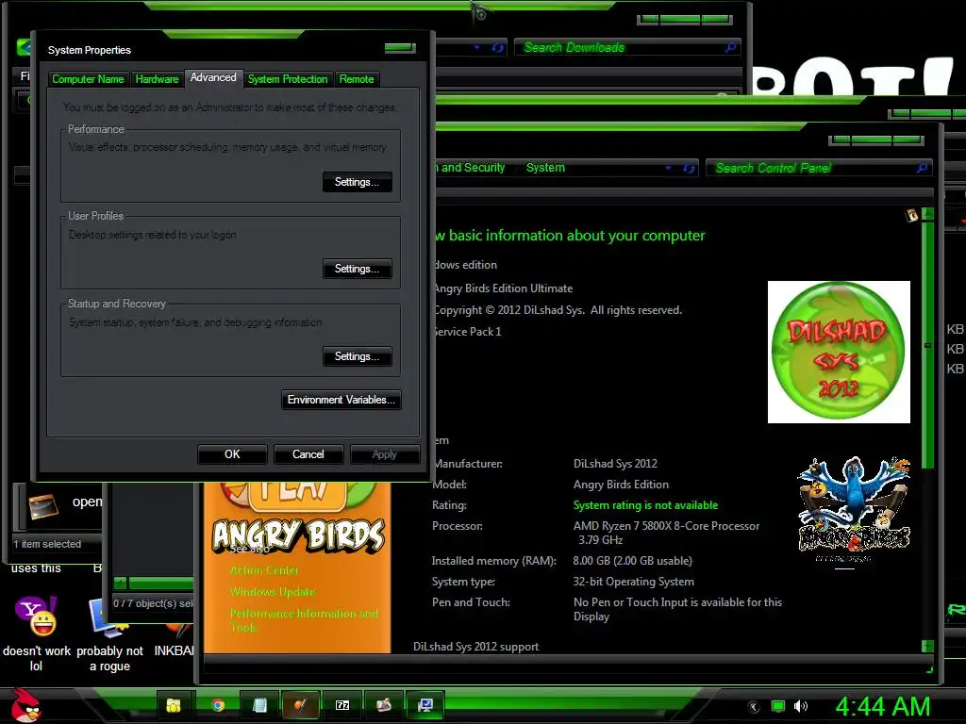The image size is (966, 724).
Task: Click 'Angry Birds Edition Ultimate' text
Action: [x=503, y=288]
